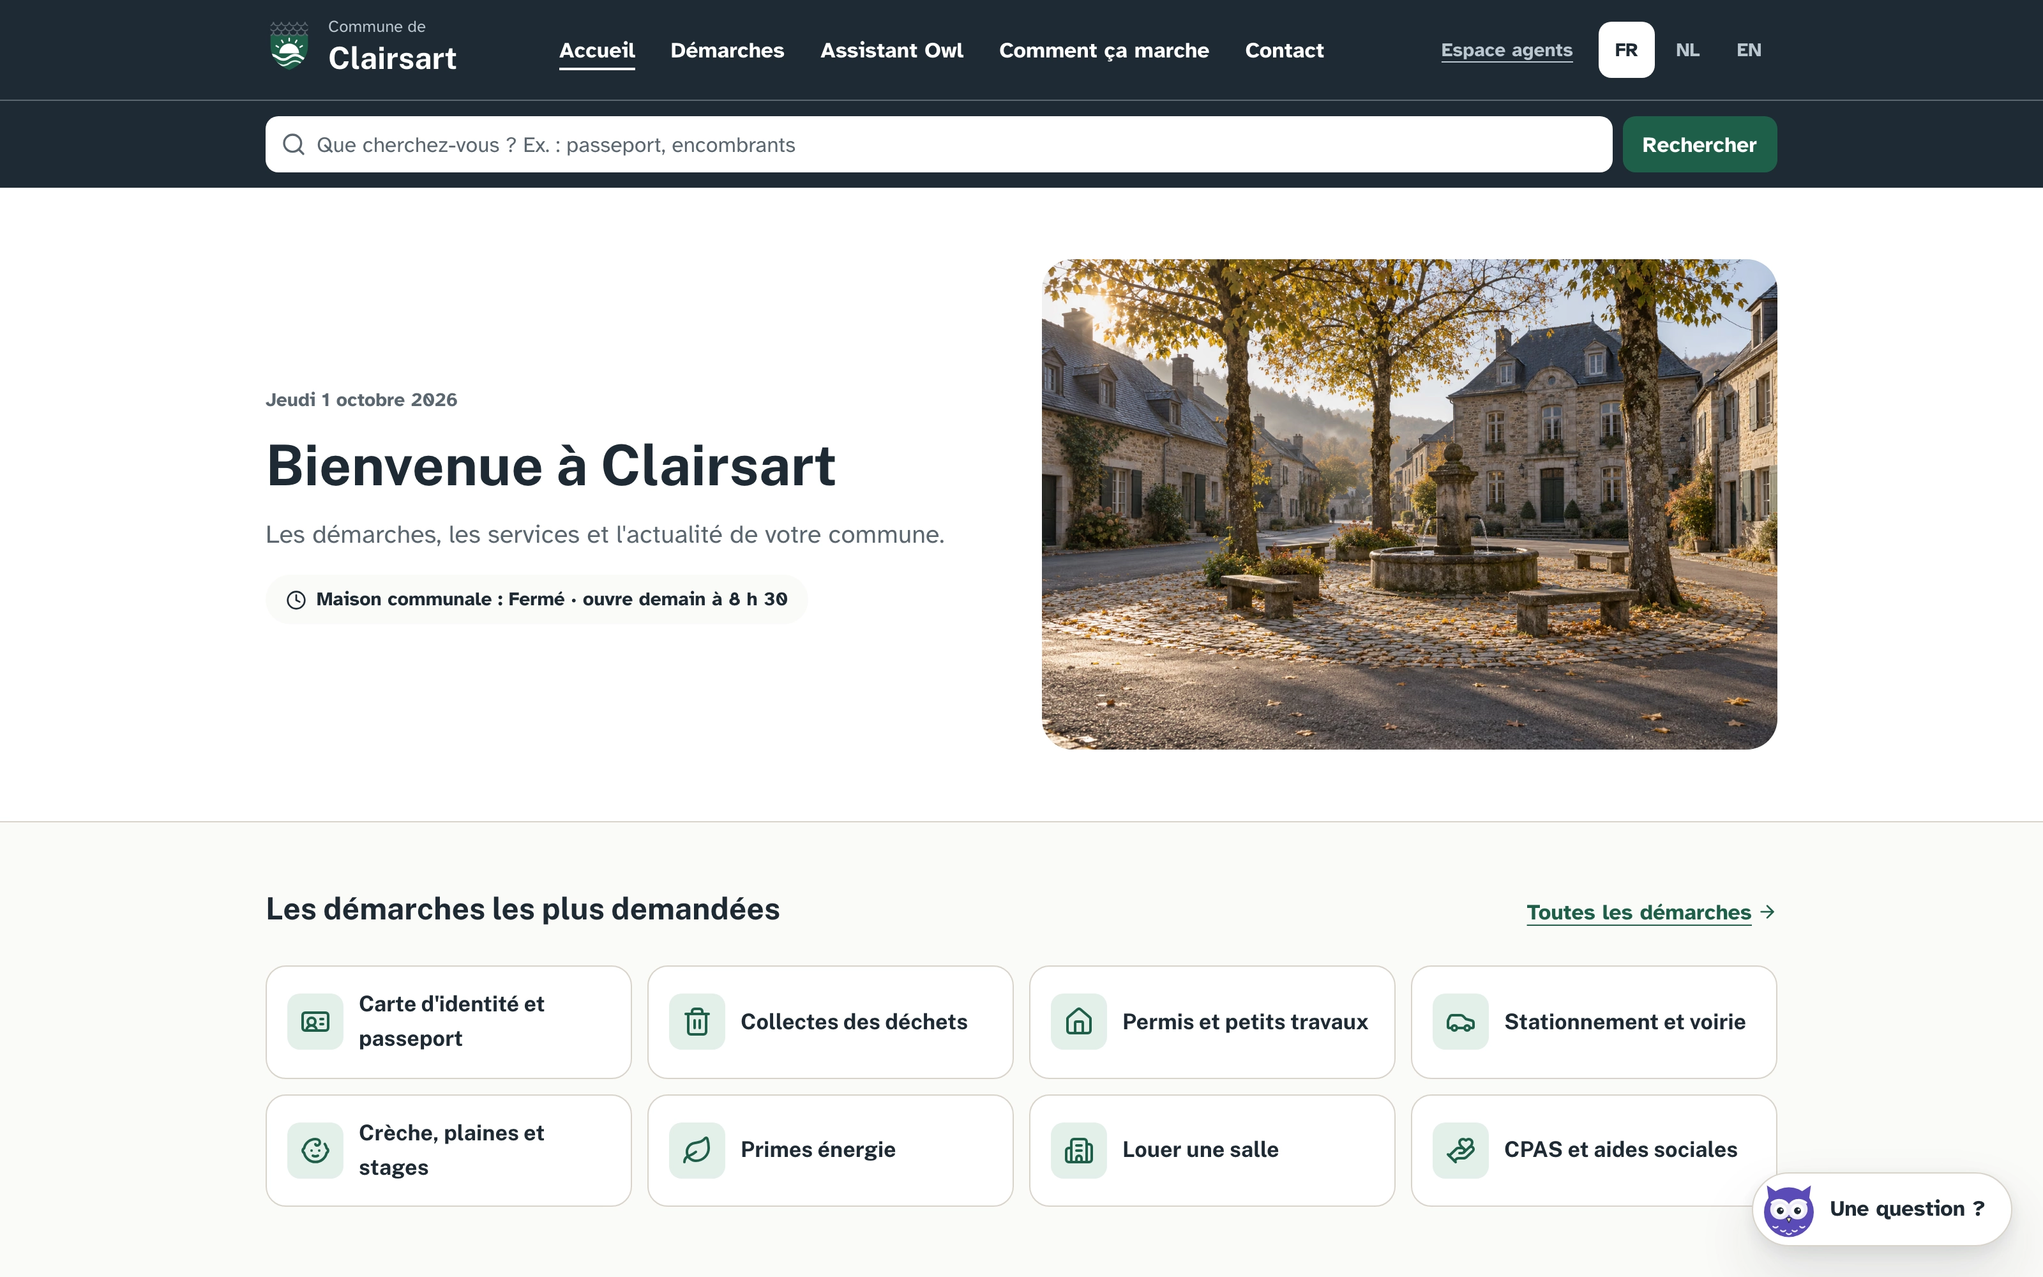
Task: Click the baby face icon for Crèche
Action: pos(315,1151)
